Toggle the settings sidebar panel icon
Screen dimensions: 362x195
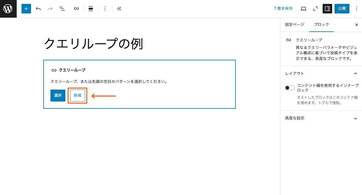(x=327, y=9)
